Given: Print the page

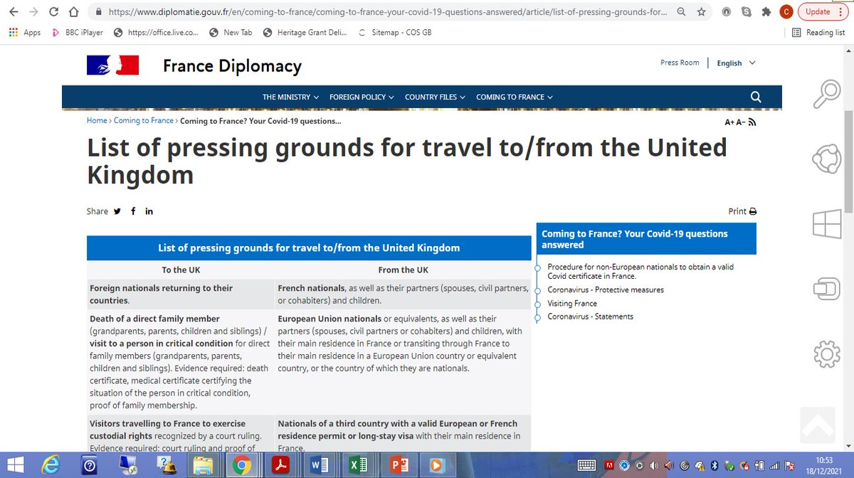Looking at the screenshot, I should click(742, 211).
